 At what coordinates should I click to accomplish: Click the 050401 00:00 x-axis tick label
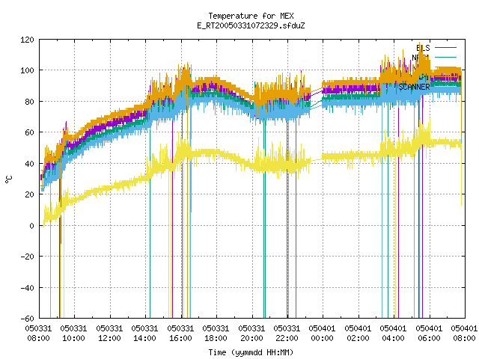coord(322,334)
